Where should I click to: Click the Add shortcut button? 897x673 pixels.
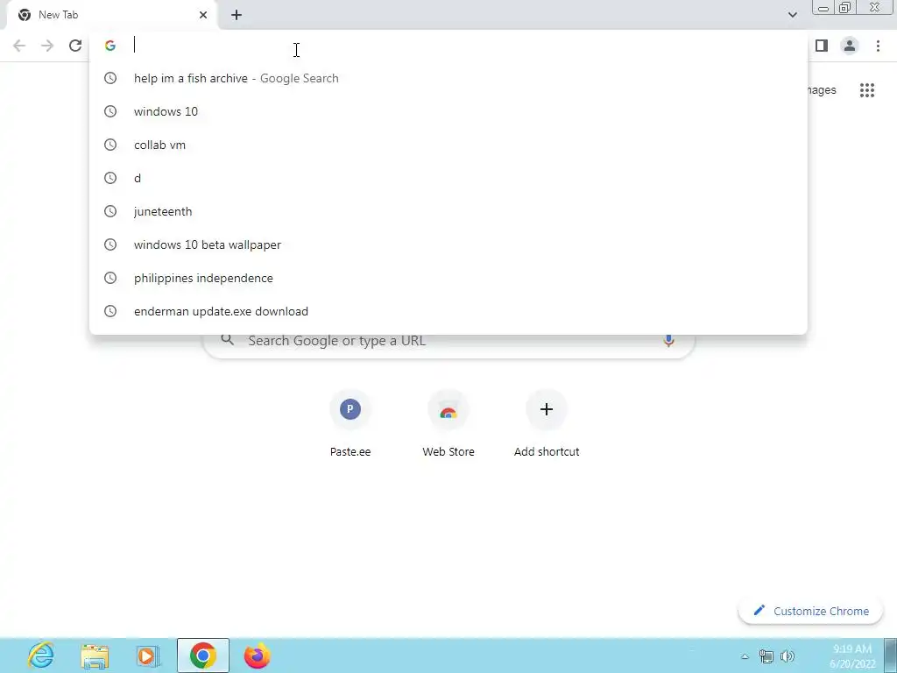547,424
